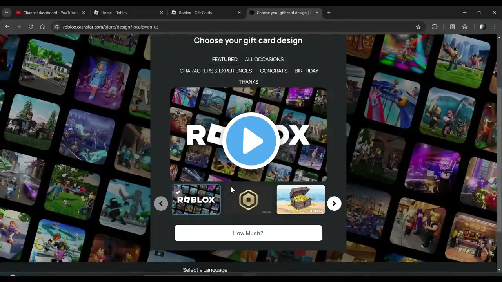Close the Channel dashboard YouTube tab

[x=84, y=13]
